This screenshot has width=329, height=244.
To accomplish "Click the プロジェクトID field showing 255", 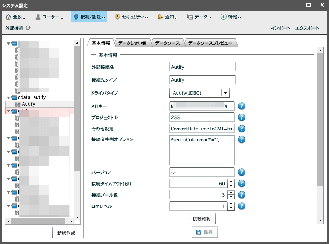I will coord(202,117).
